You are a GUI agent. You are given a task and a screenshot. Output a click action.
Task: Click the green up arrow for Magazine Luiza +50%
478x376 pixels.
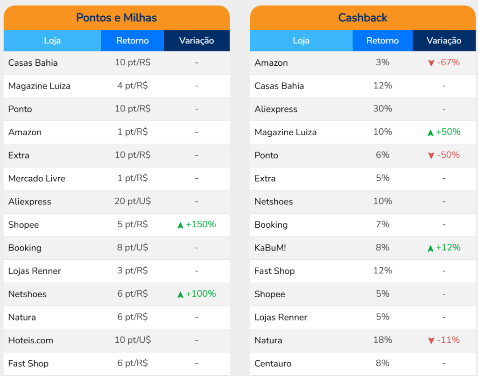430,133
